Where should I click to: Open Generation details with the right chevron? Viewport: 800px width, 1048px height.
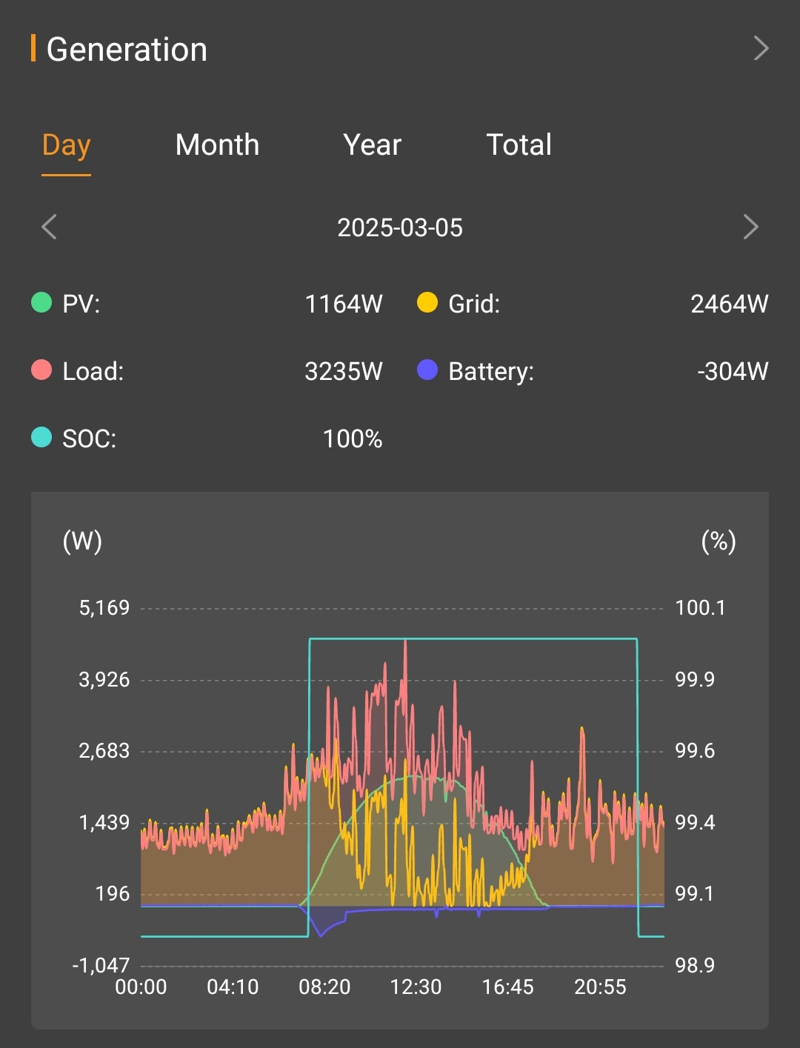click(x=761, y=49)
